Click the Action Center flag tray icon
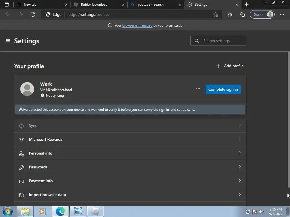Image resolution: width=290 pixels, height=217 pixels. (255, 212)
